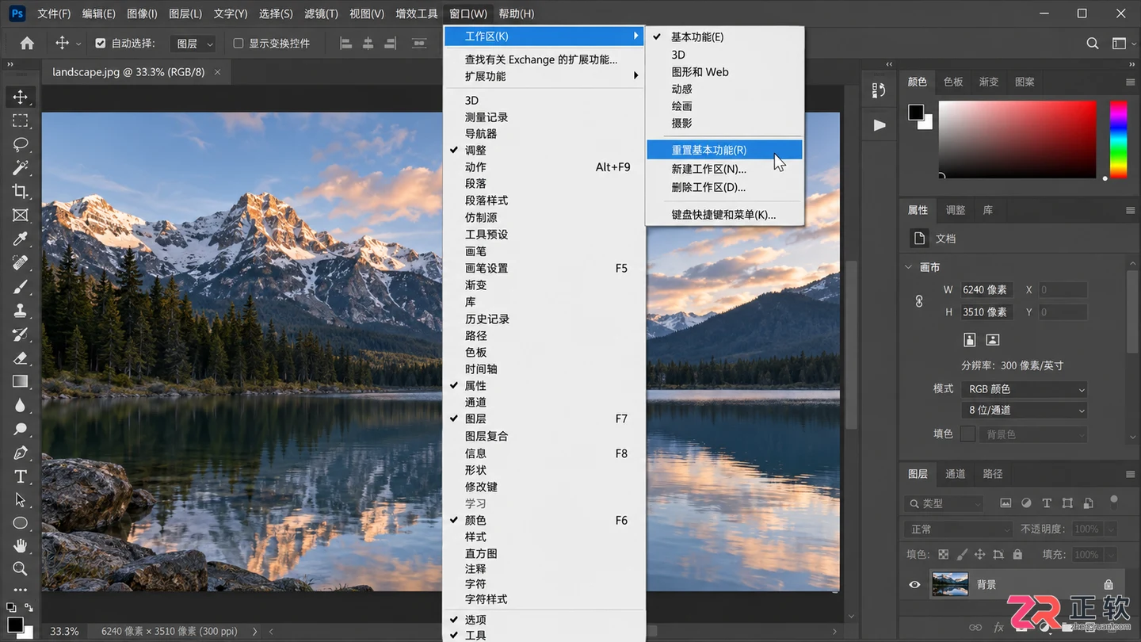Select the Brush tool
Viewport: 1141px width, 642px height.
pos(21,286)
